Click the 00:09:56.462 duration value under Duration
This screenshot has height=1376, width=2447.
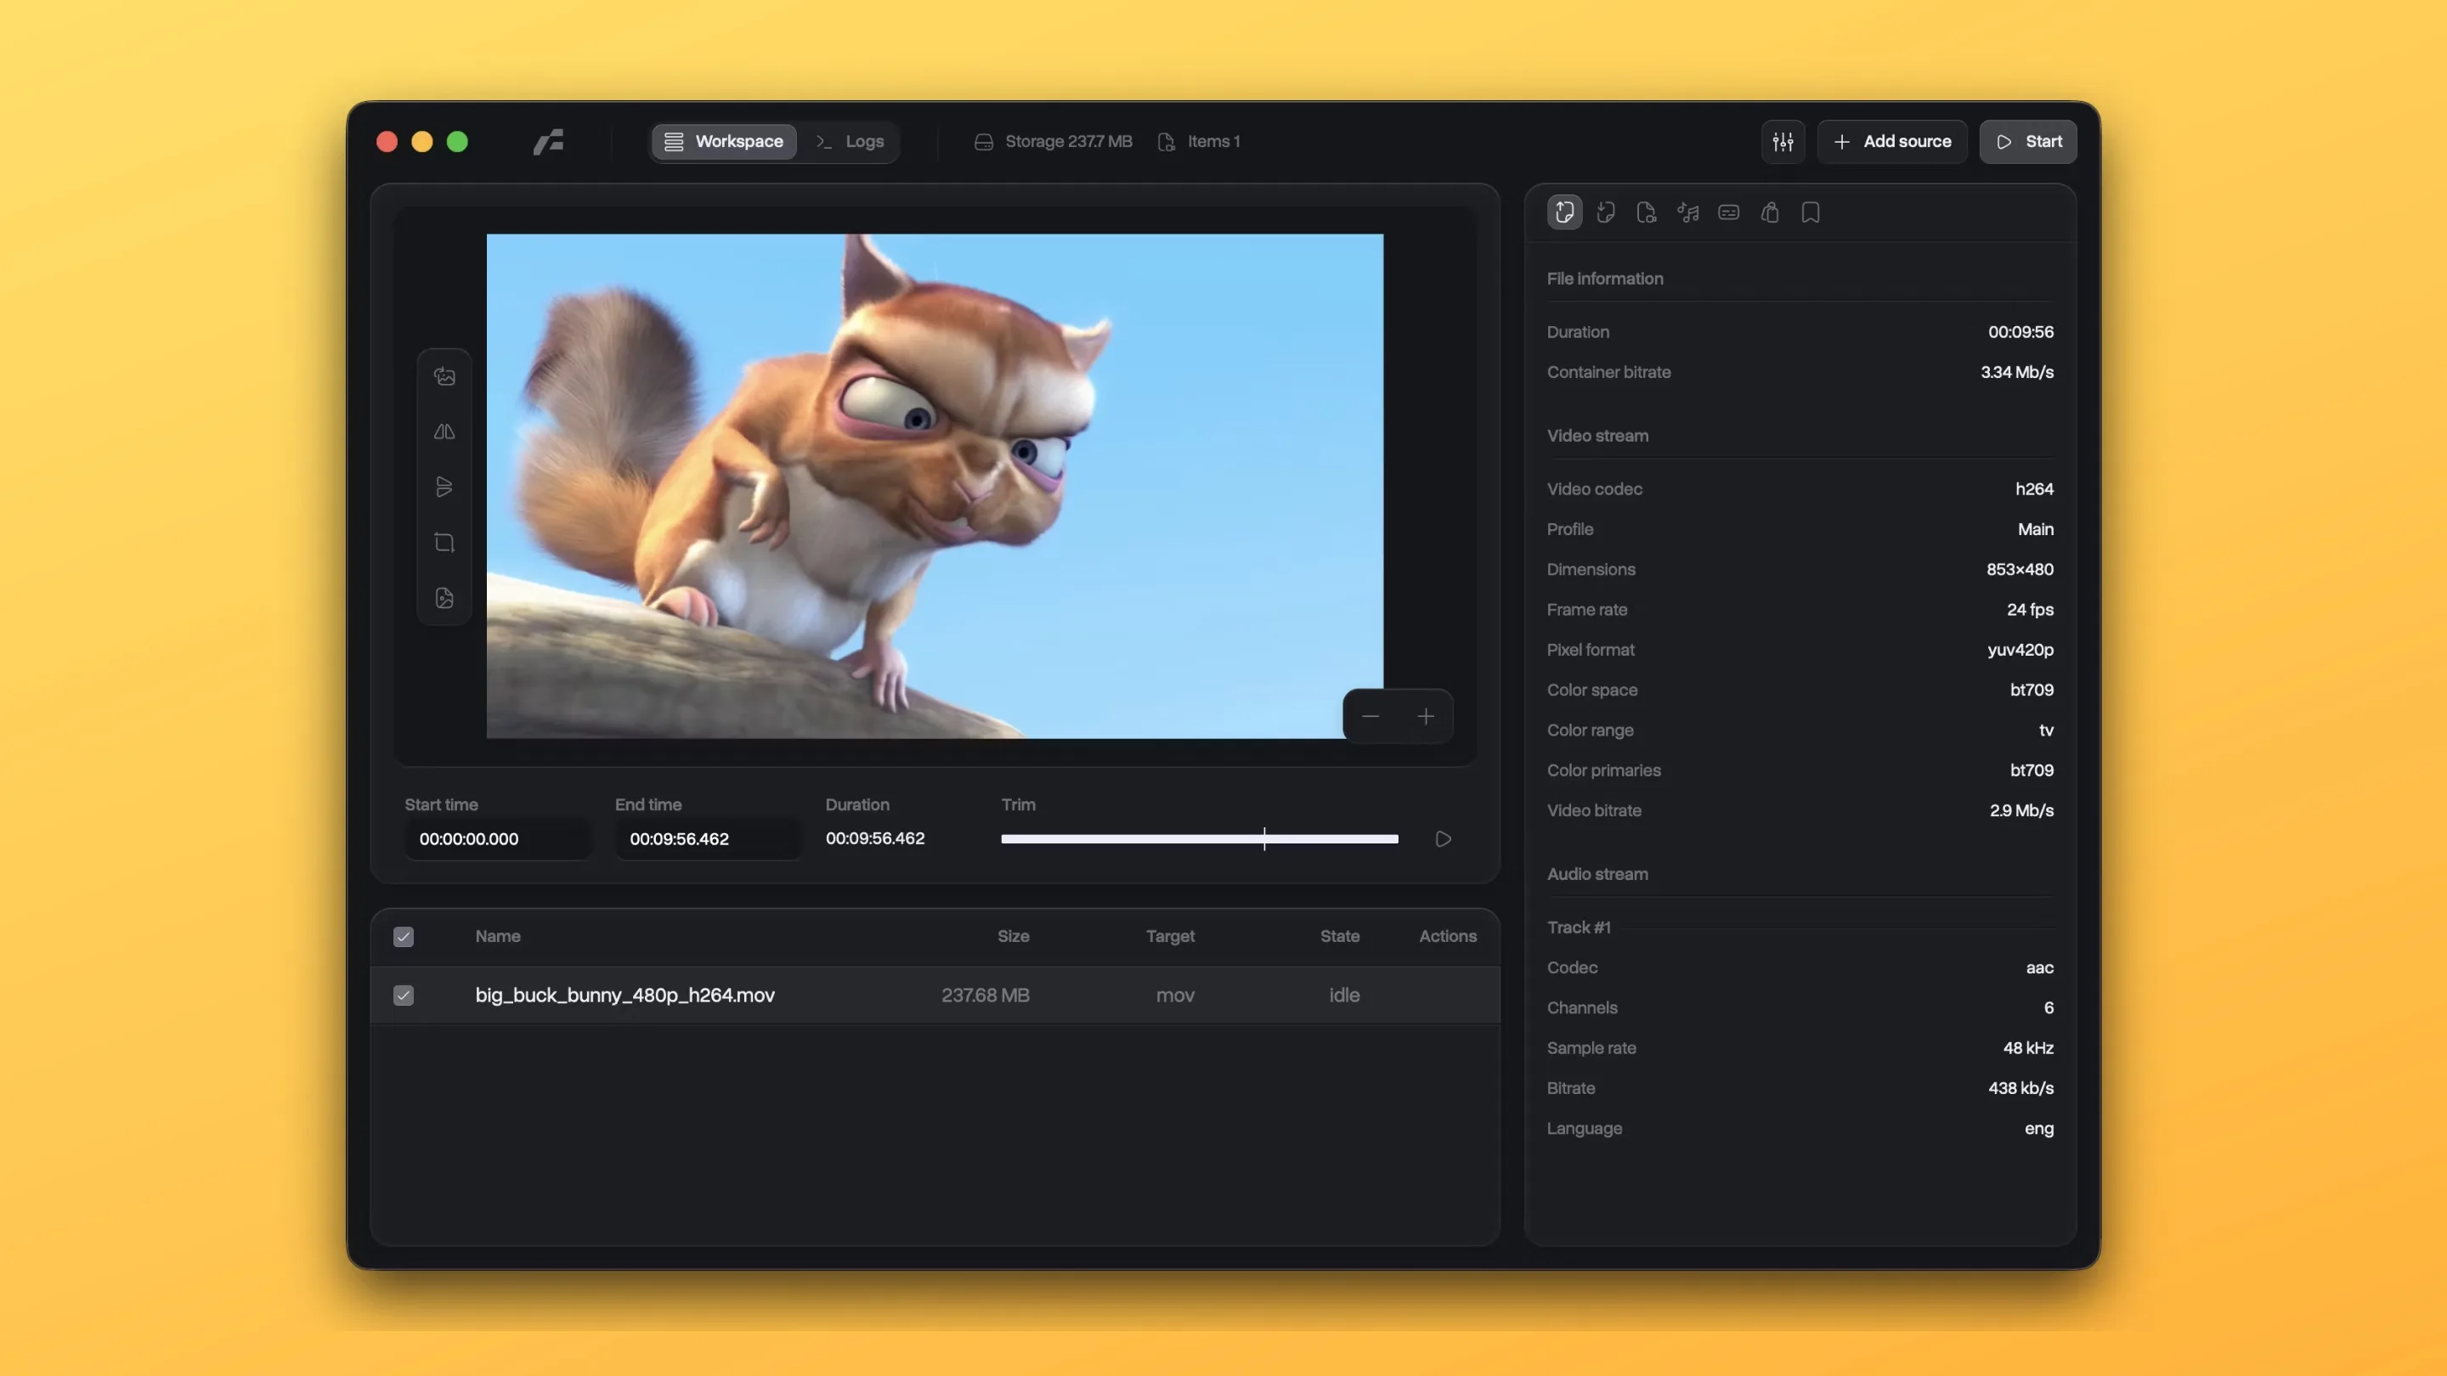(875, 838)
